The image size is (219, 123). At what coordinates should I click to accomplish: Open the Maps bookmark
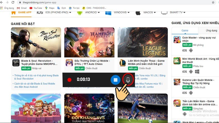50,8
